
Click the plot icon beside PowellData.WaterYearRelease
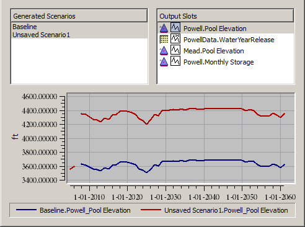pyautogui.click(x=175, y=38)
